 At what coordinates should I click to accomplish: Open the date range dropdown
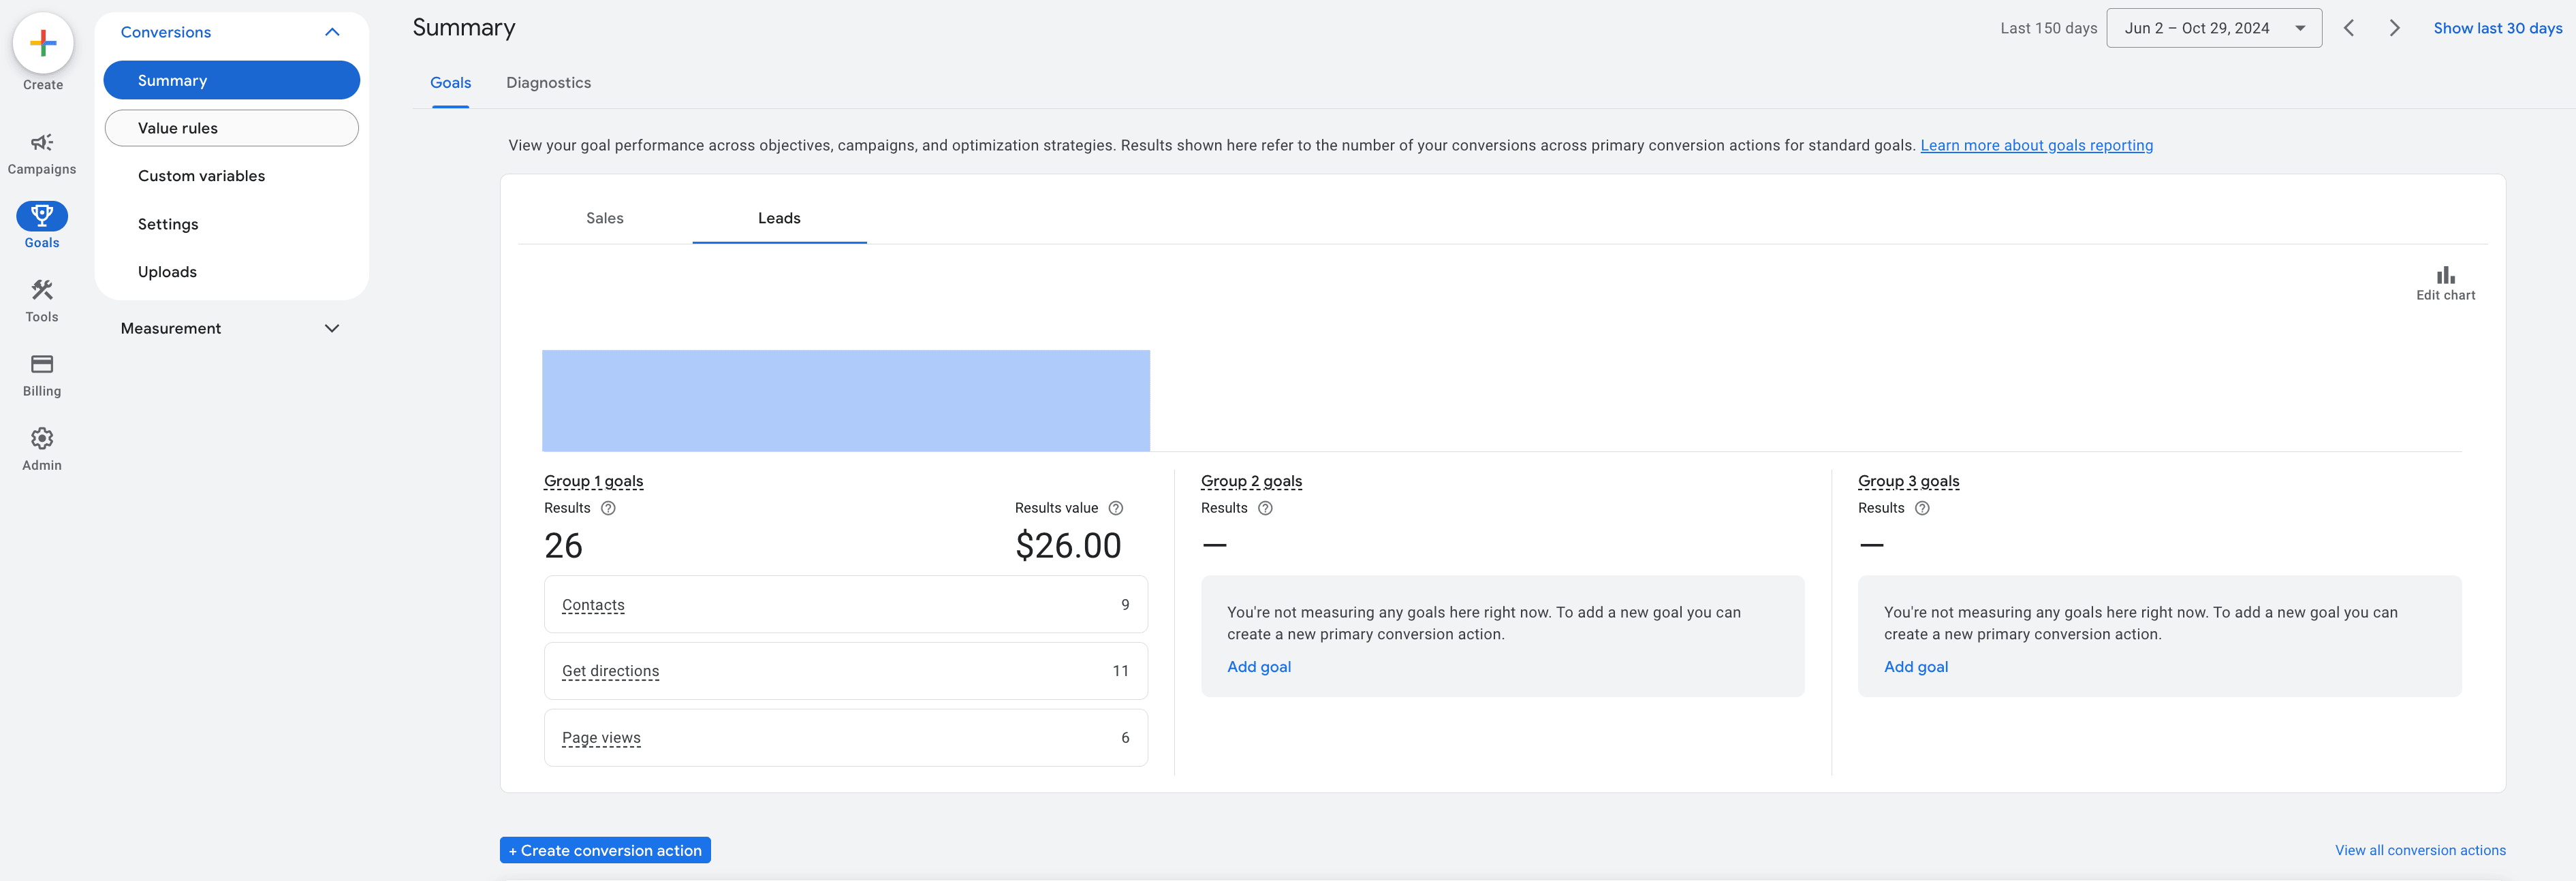(x=2214, y=28)
